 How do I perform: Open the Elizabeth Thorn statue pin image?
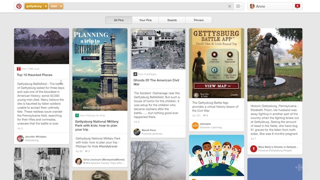[275, 64]
